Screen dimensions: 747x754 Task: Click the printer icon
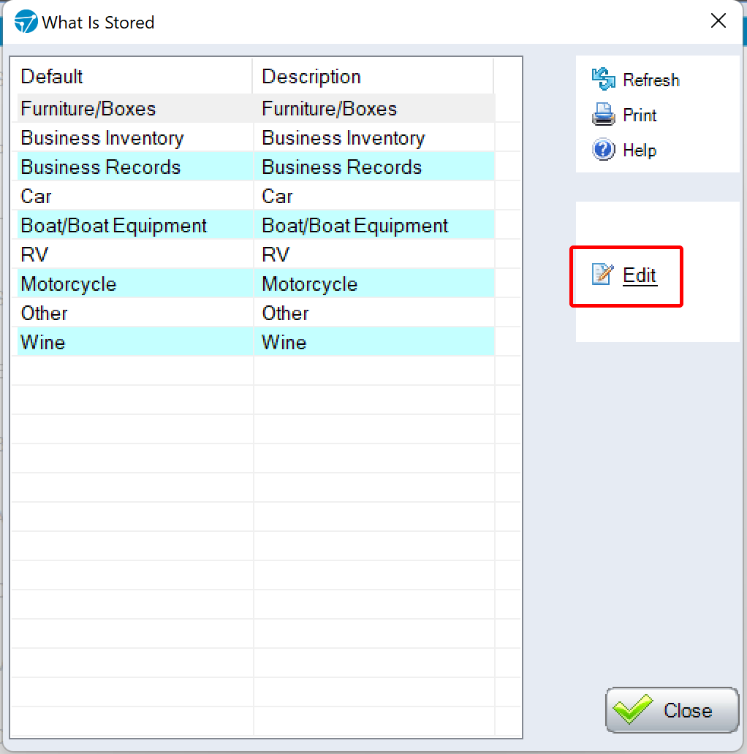pyautogui.click(x=603, y=115)
